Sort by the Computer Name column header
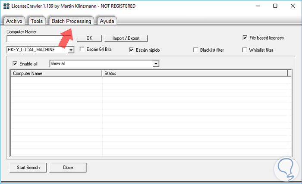 click(x=56, y=73)
